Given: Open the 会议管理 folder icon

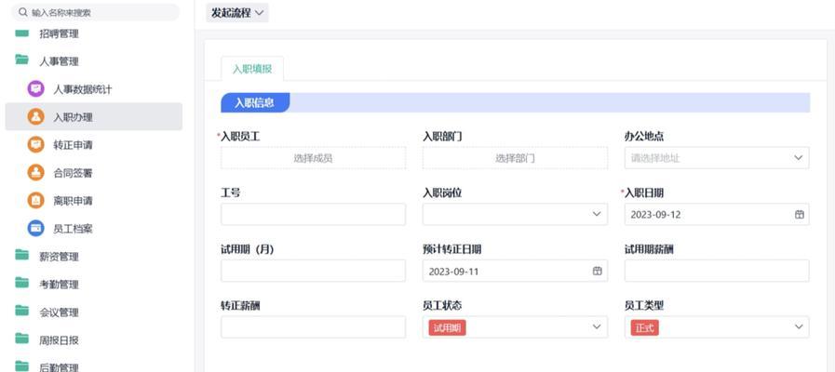Looking at the screenshot, I should 21,311.
